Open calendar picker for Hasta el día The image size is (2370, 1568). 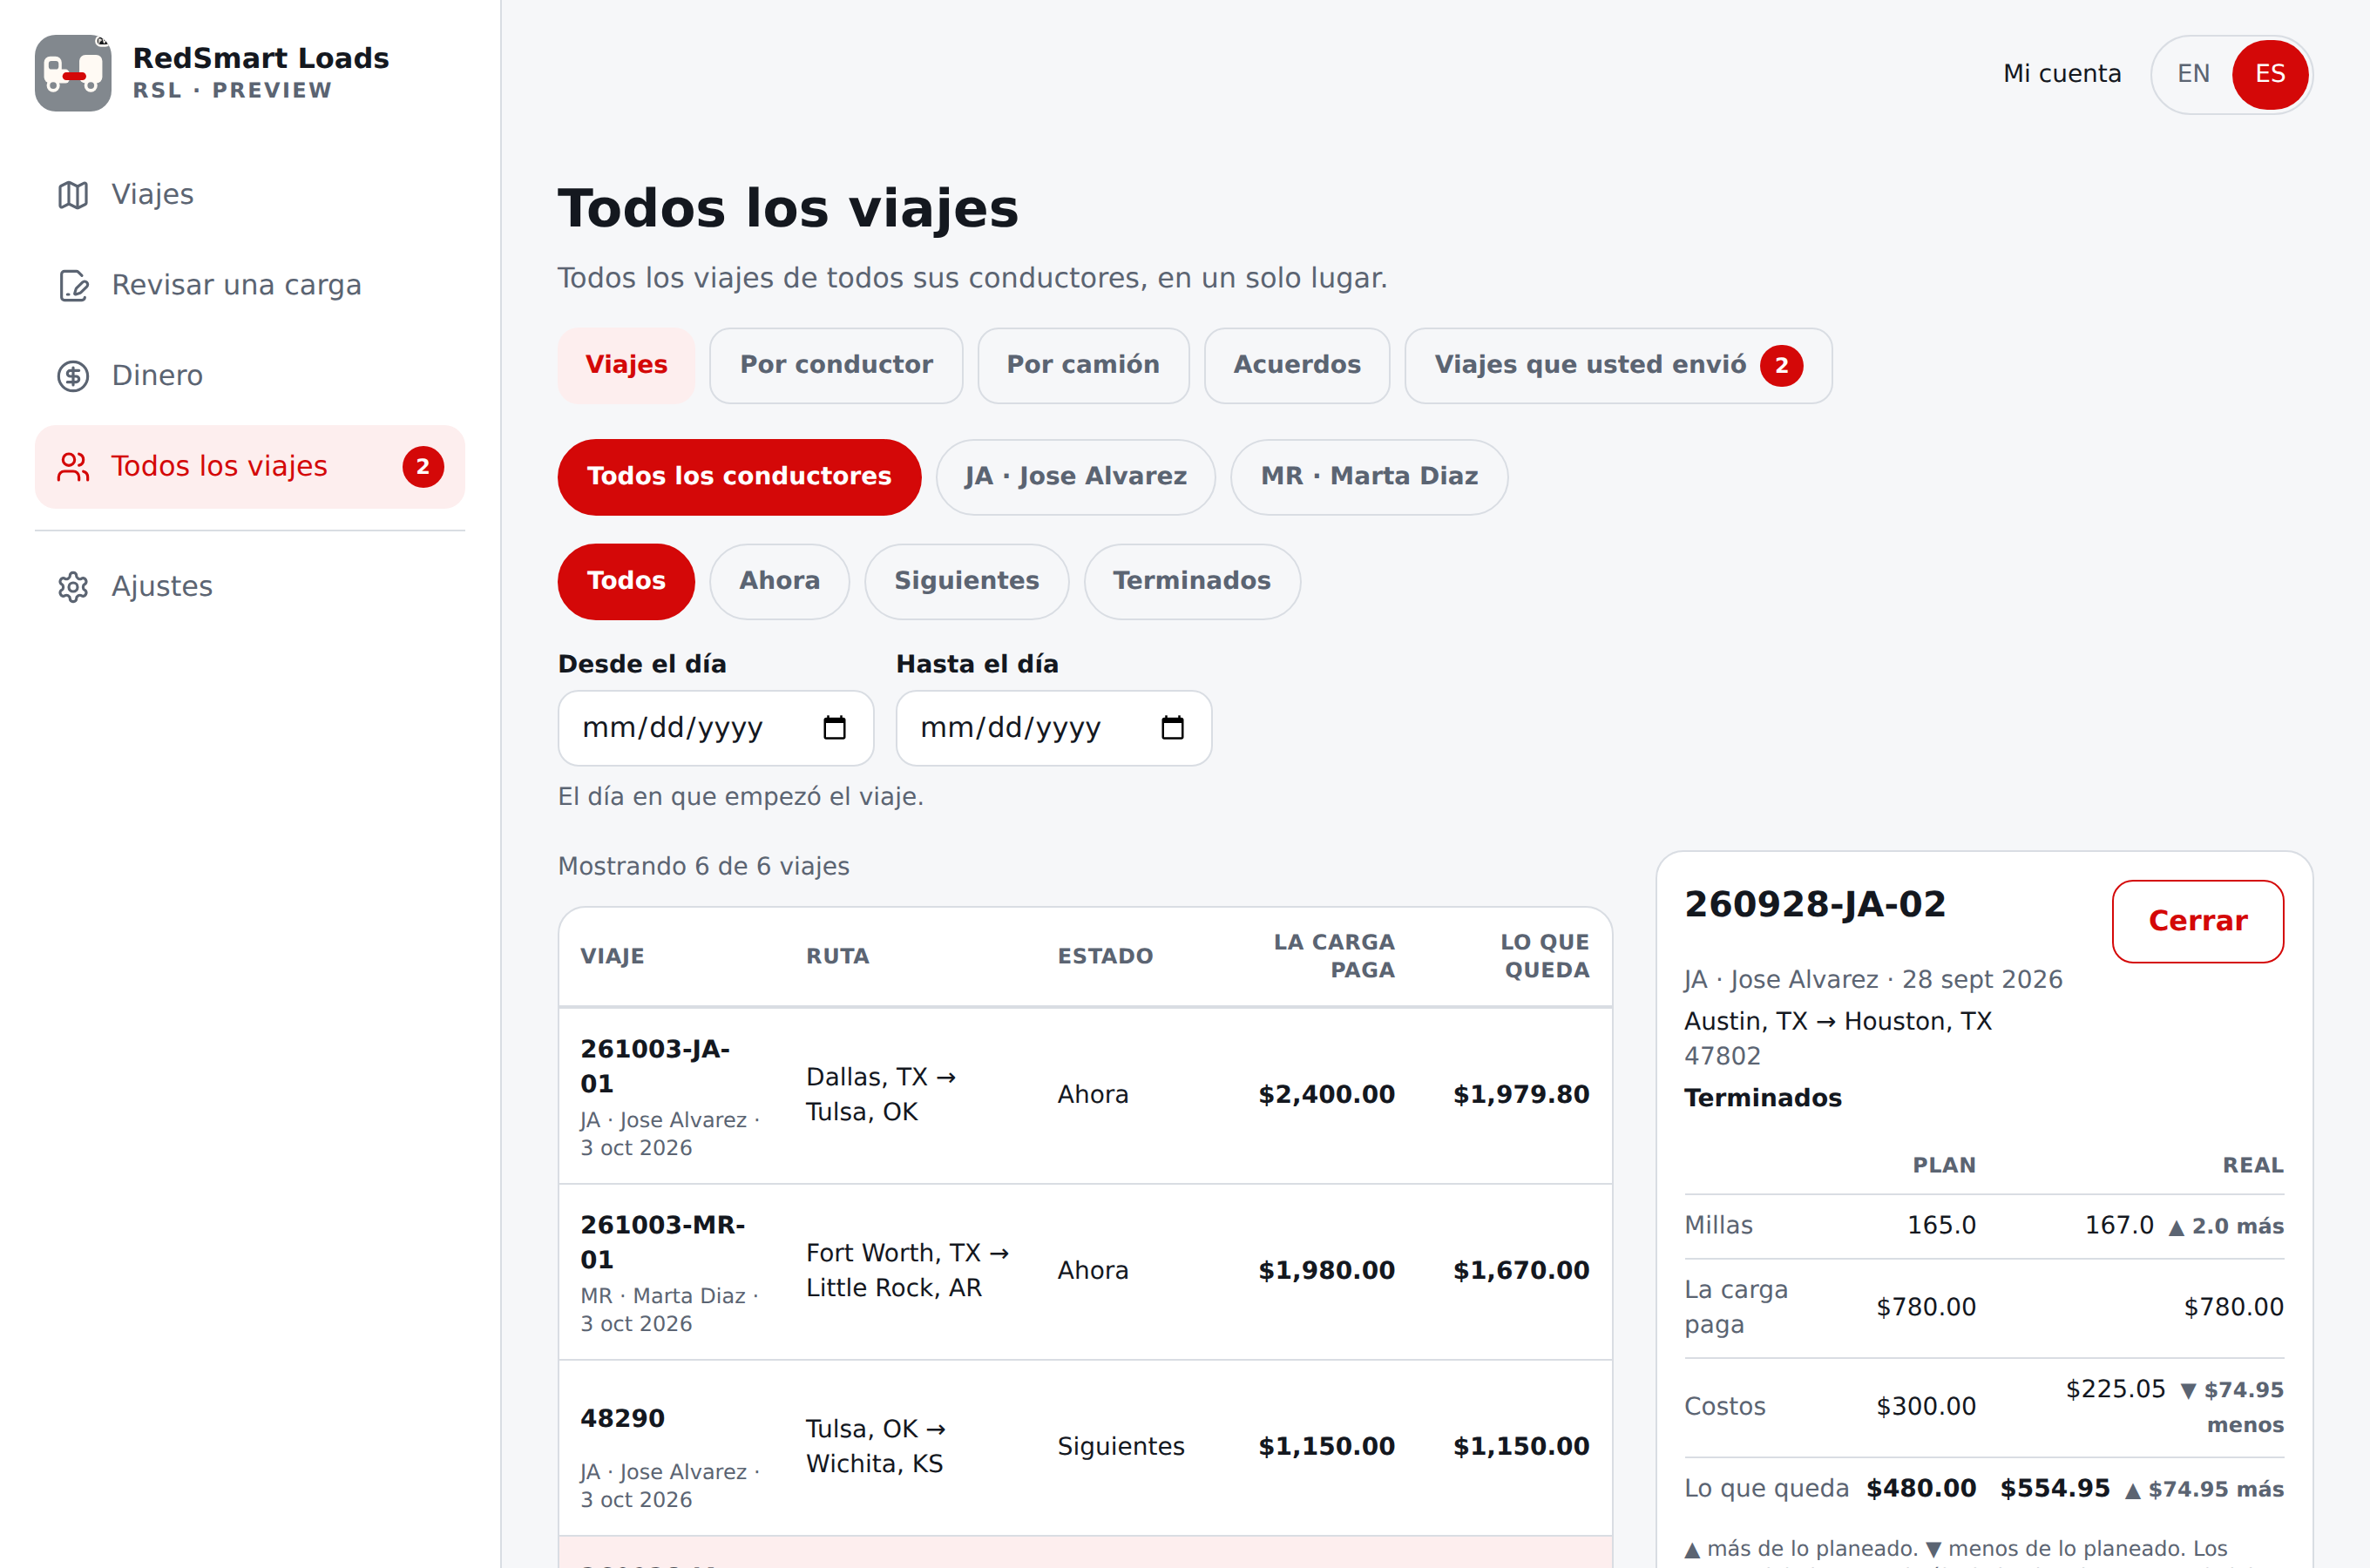pos(1172,728)
